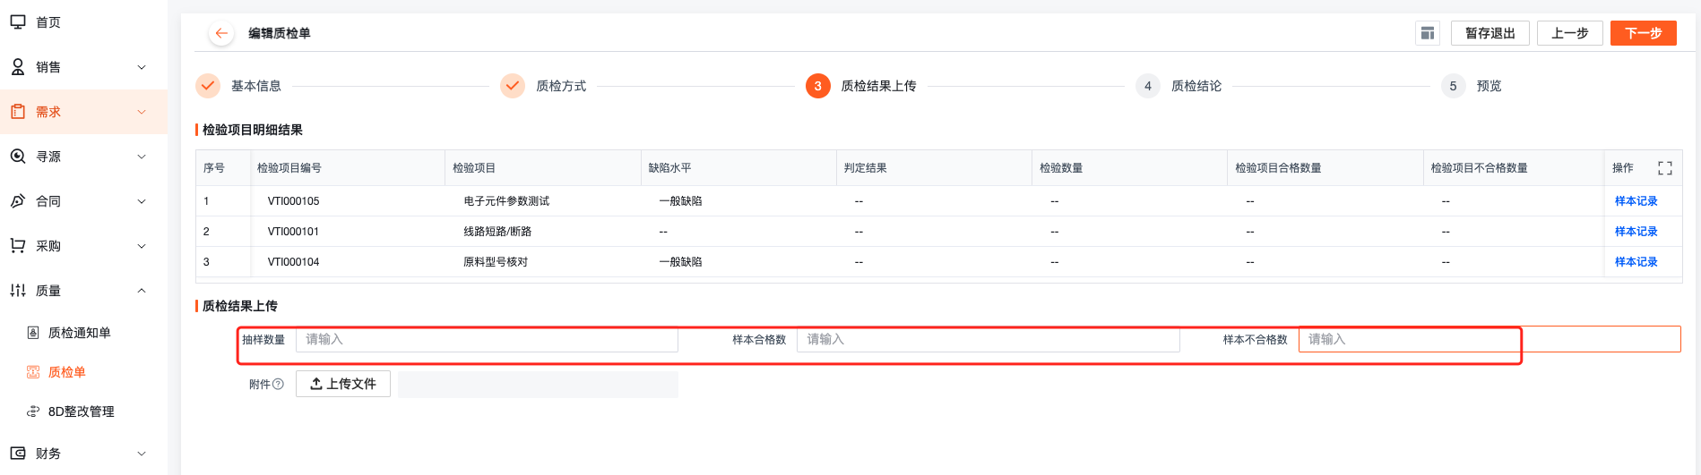Open 样本记录 for VTI000105 row
Screen dimensions: 1701x475
[x=1636, y=201]
